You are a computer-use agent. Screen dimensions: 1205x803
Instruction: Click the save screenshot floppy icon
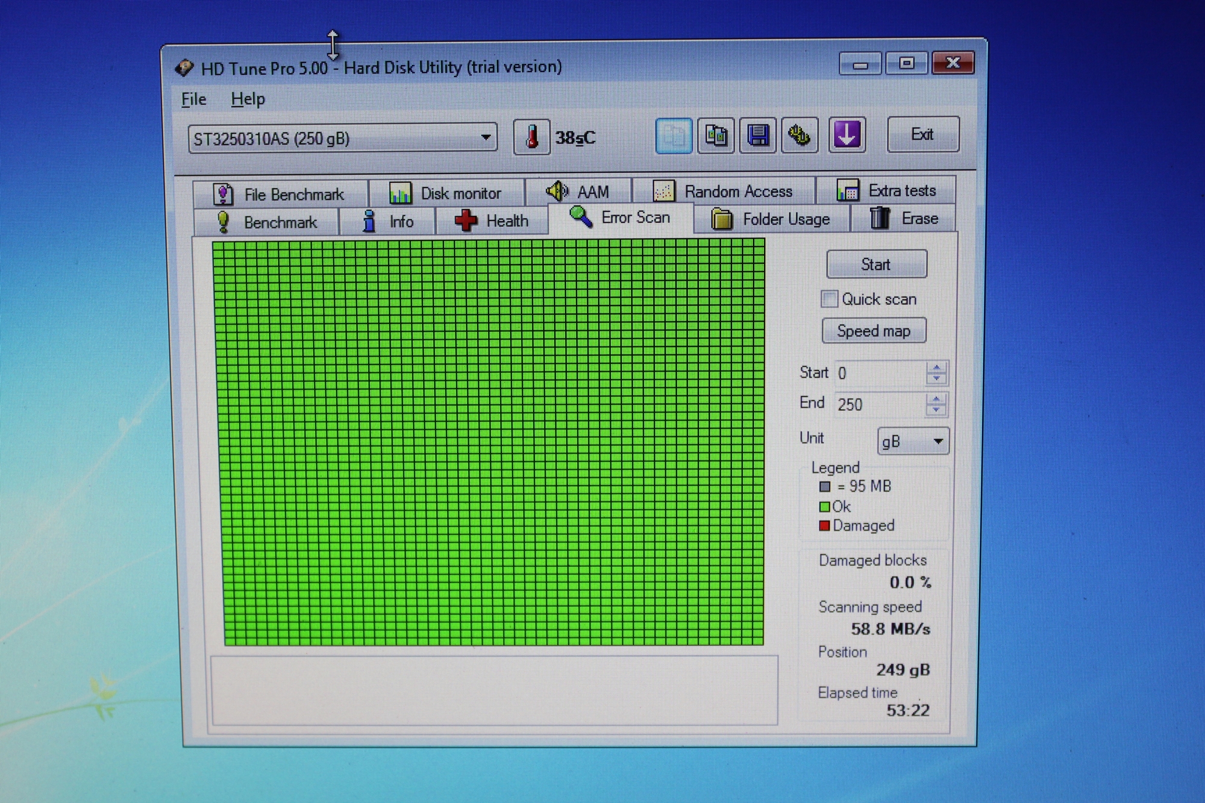pyautogui.click(x=758, y=136)
